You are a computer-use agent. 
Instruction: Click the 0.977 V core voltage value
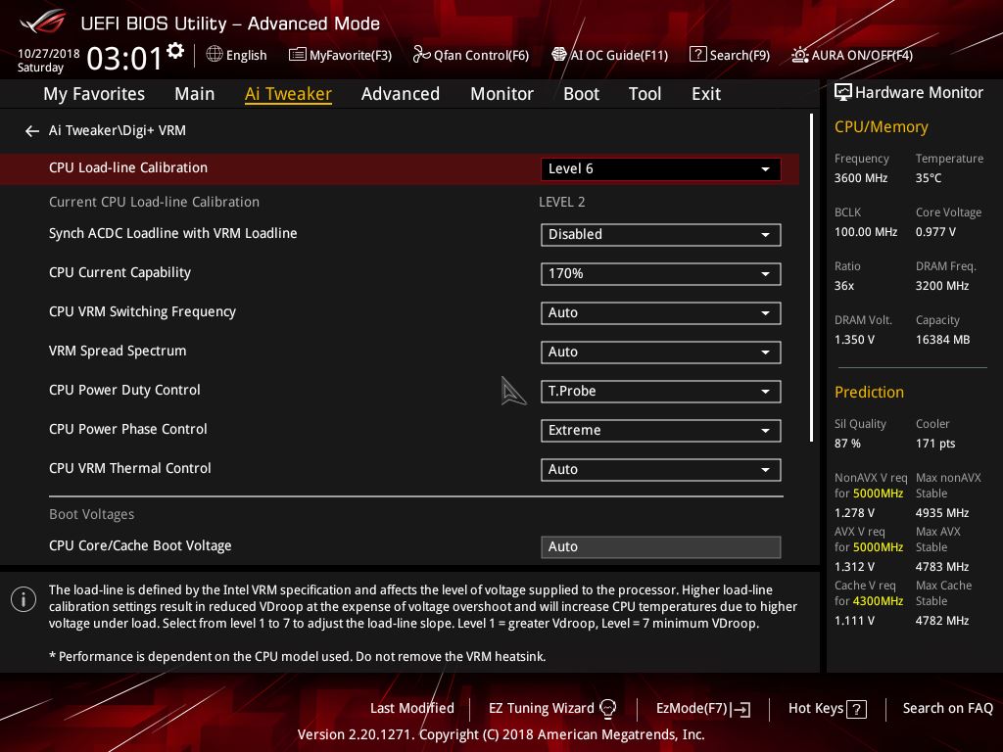[935, 231]
